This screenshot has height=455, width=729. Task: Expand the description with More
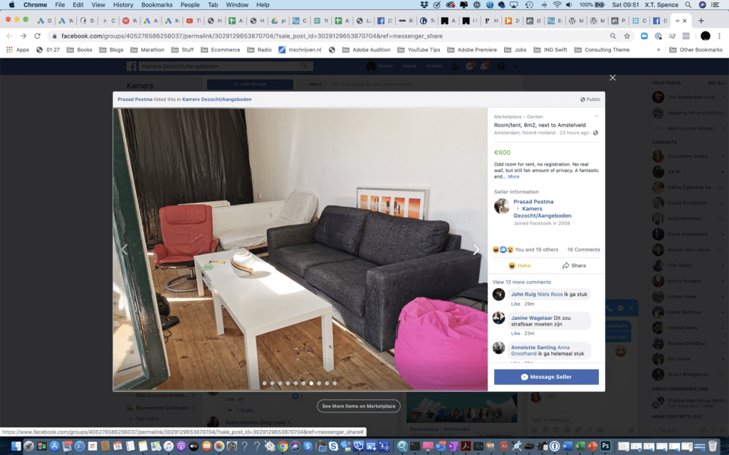[x=514, y=177]
